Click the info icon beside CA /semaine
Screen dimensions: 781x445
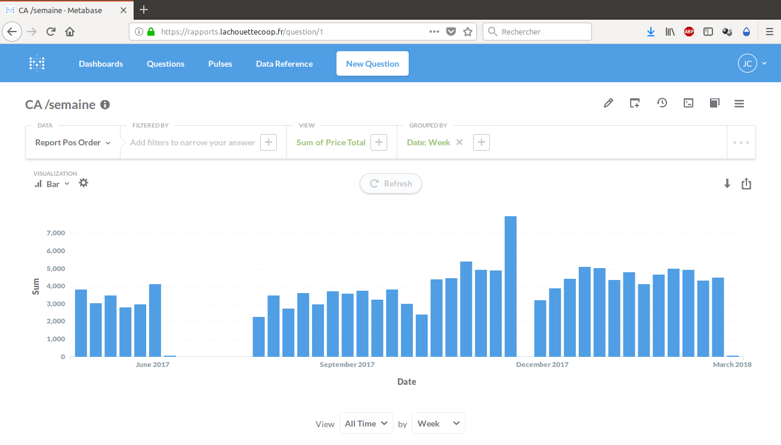click(x=105, y=105)
